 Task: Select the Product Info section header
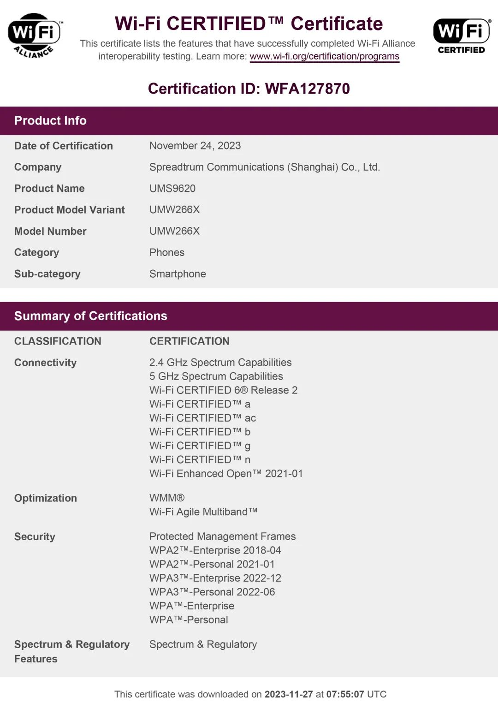249,121
